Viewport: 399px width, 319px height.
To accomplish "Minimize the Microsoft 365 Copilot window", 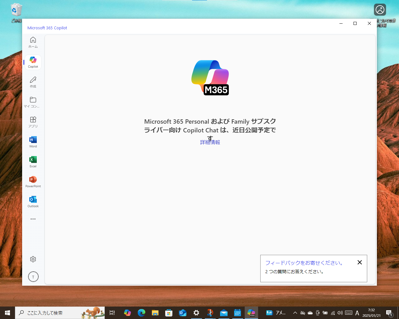I will [341, 23].
